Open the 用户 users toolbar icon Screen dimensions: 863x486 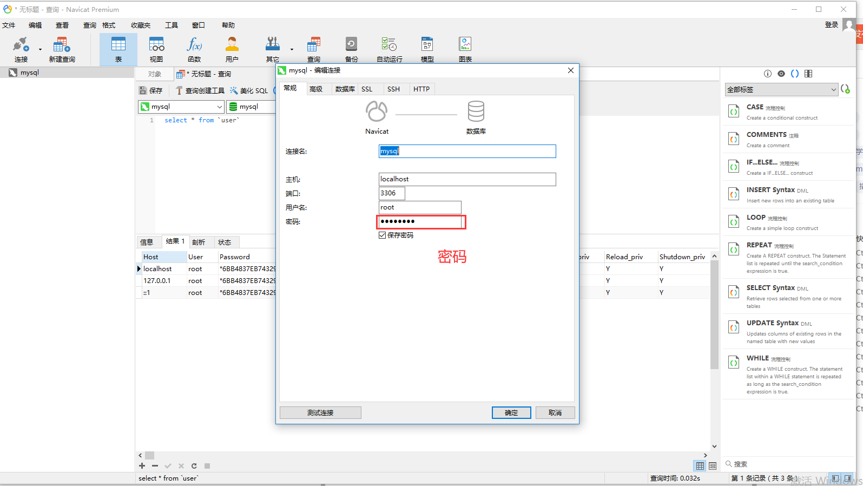[x=232, y=49]
